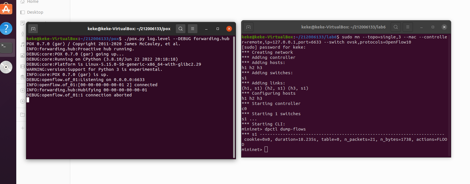
Task: Close the lab6 terminal window
Action: pyautogui.click(x=444, y=27)
